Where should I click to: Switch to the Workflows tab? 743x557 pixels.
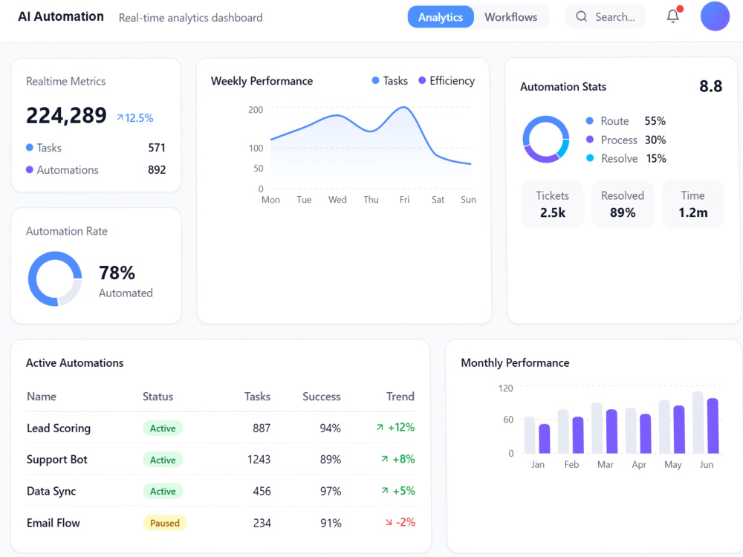(511, 17)
